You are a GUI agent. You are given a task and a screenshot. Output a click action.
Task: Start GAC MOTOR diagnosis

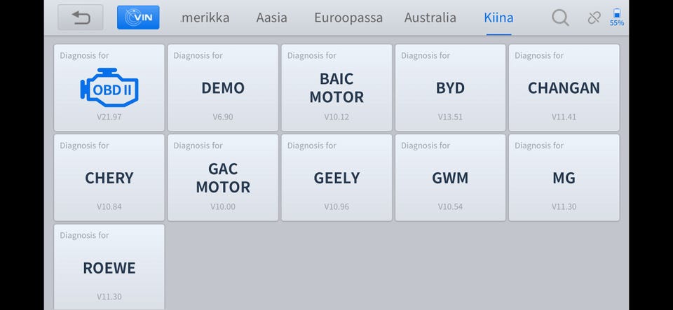click(223, 178)
